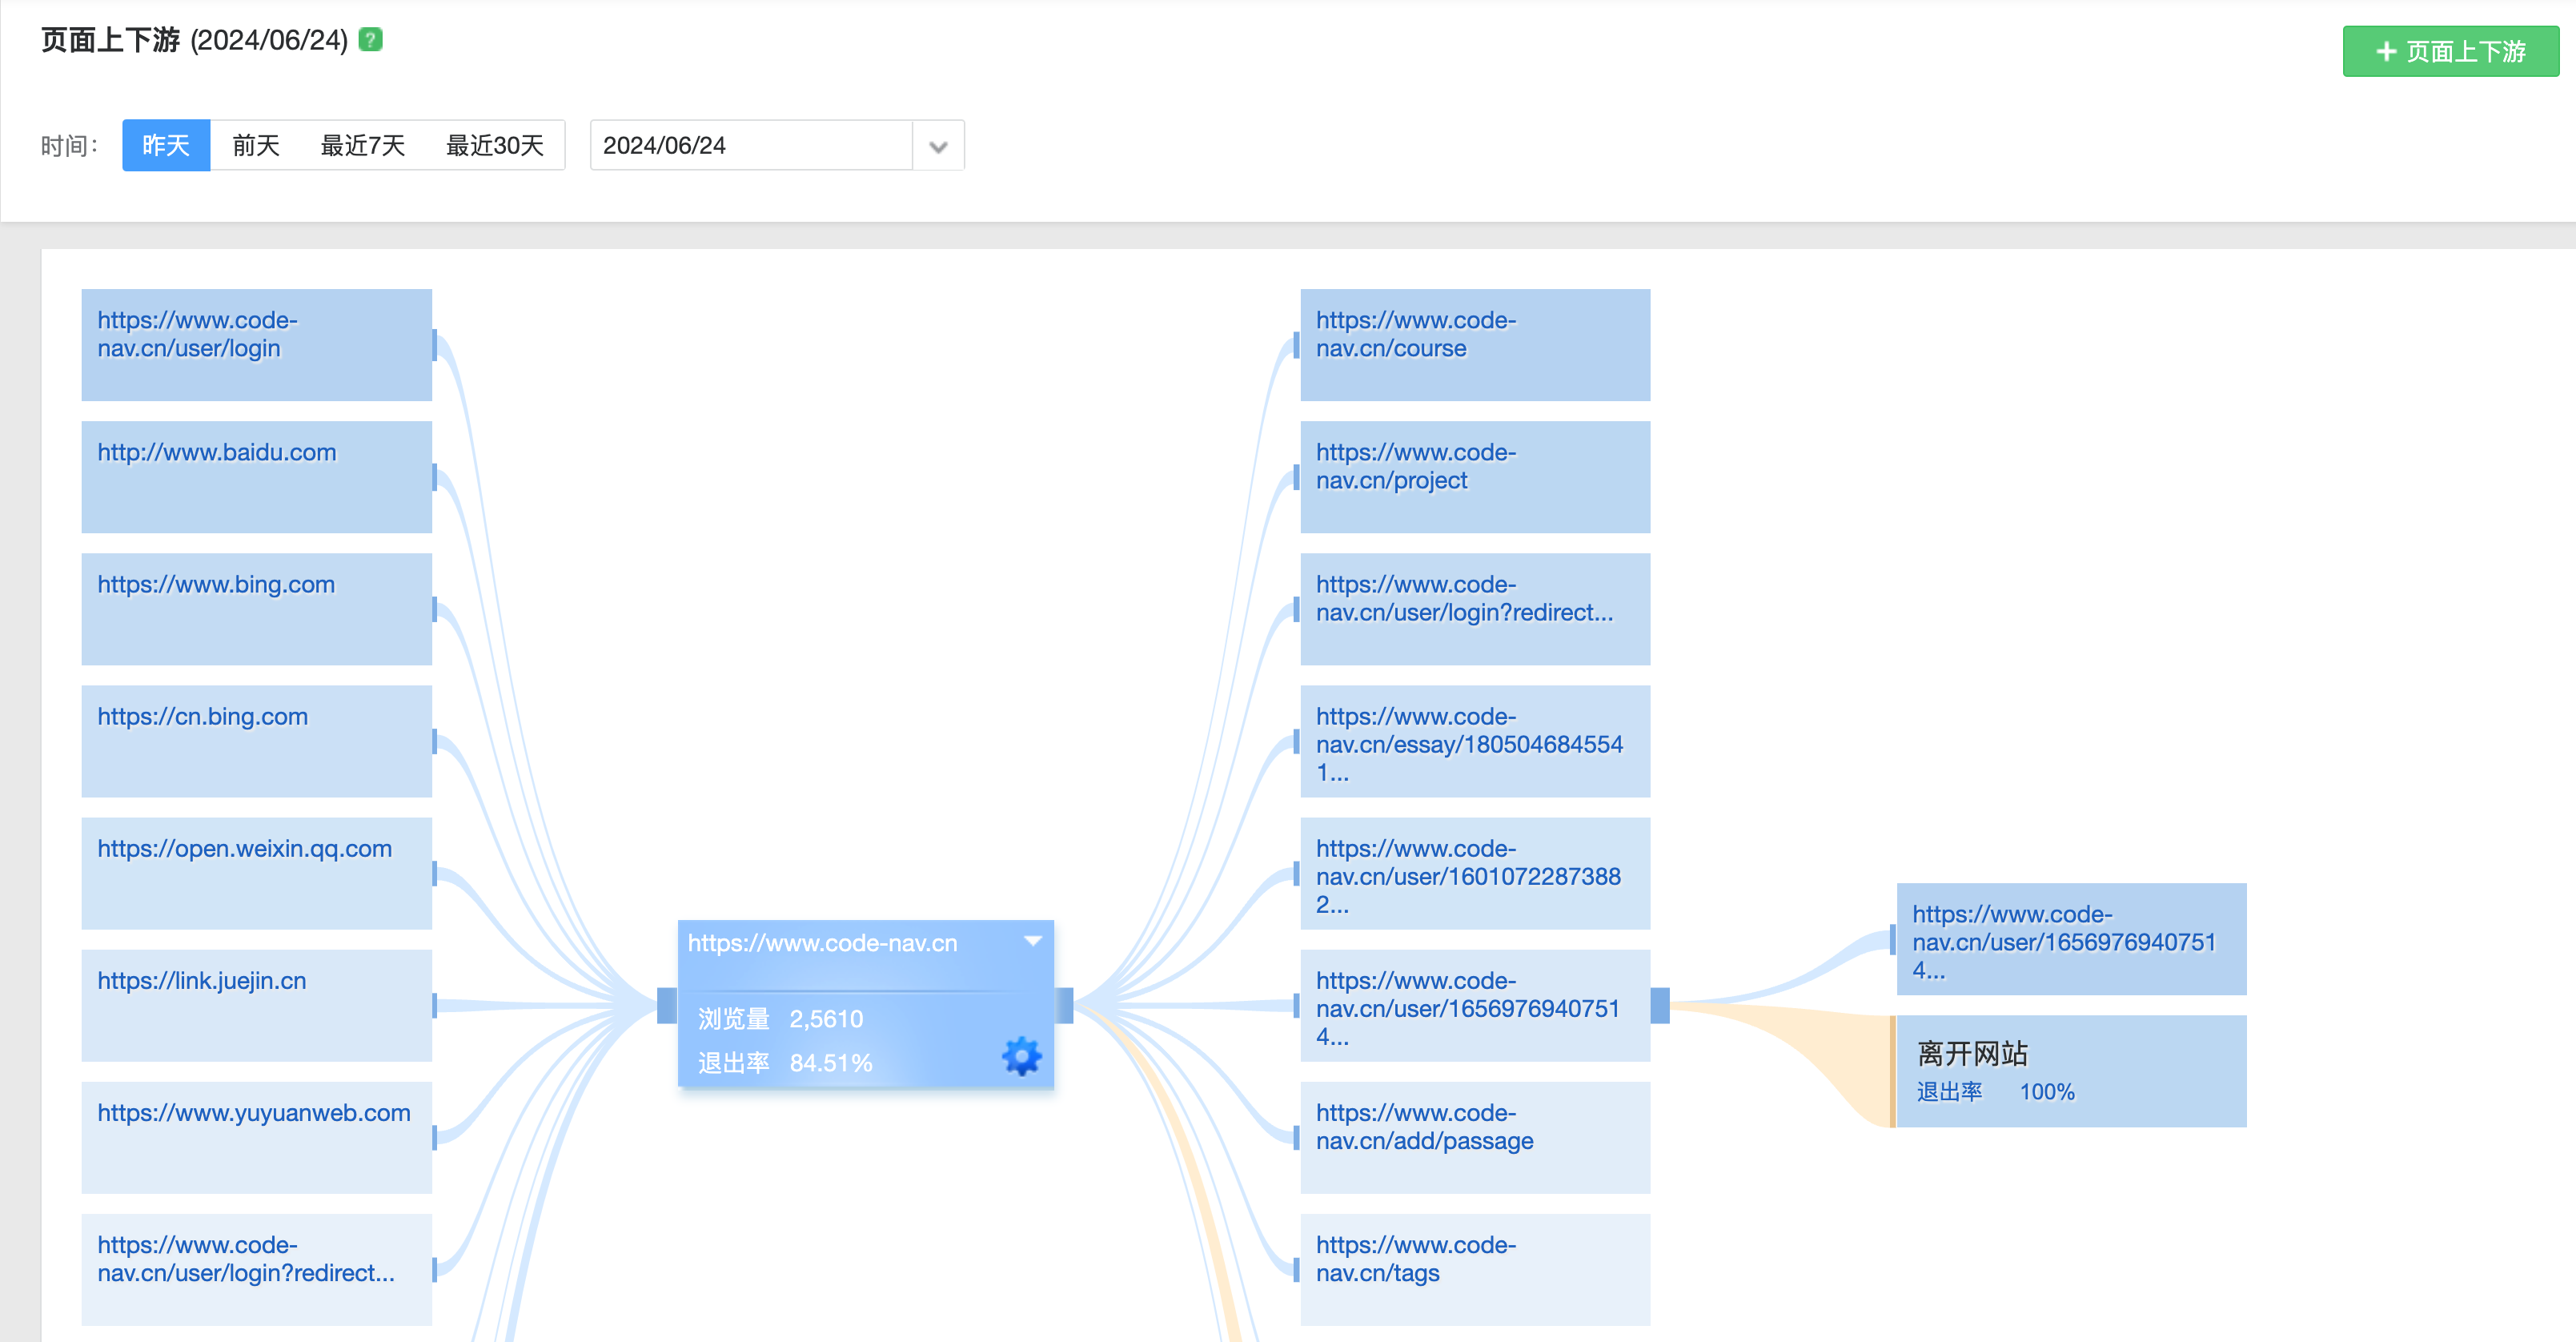Expand the center node URL dropdown arrow

pyautogui.click(x=1033, y=941)
